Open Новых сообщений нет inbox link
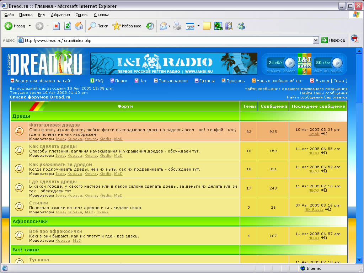This screenshot has width=364, height=273. coord(277,81)
